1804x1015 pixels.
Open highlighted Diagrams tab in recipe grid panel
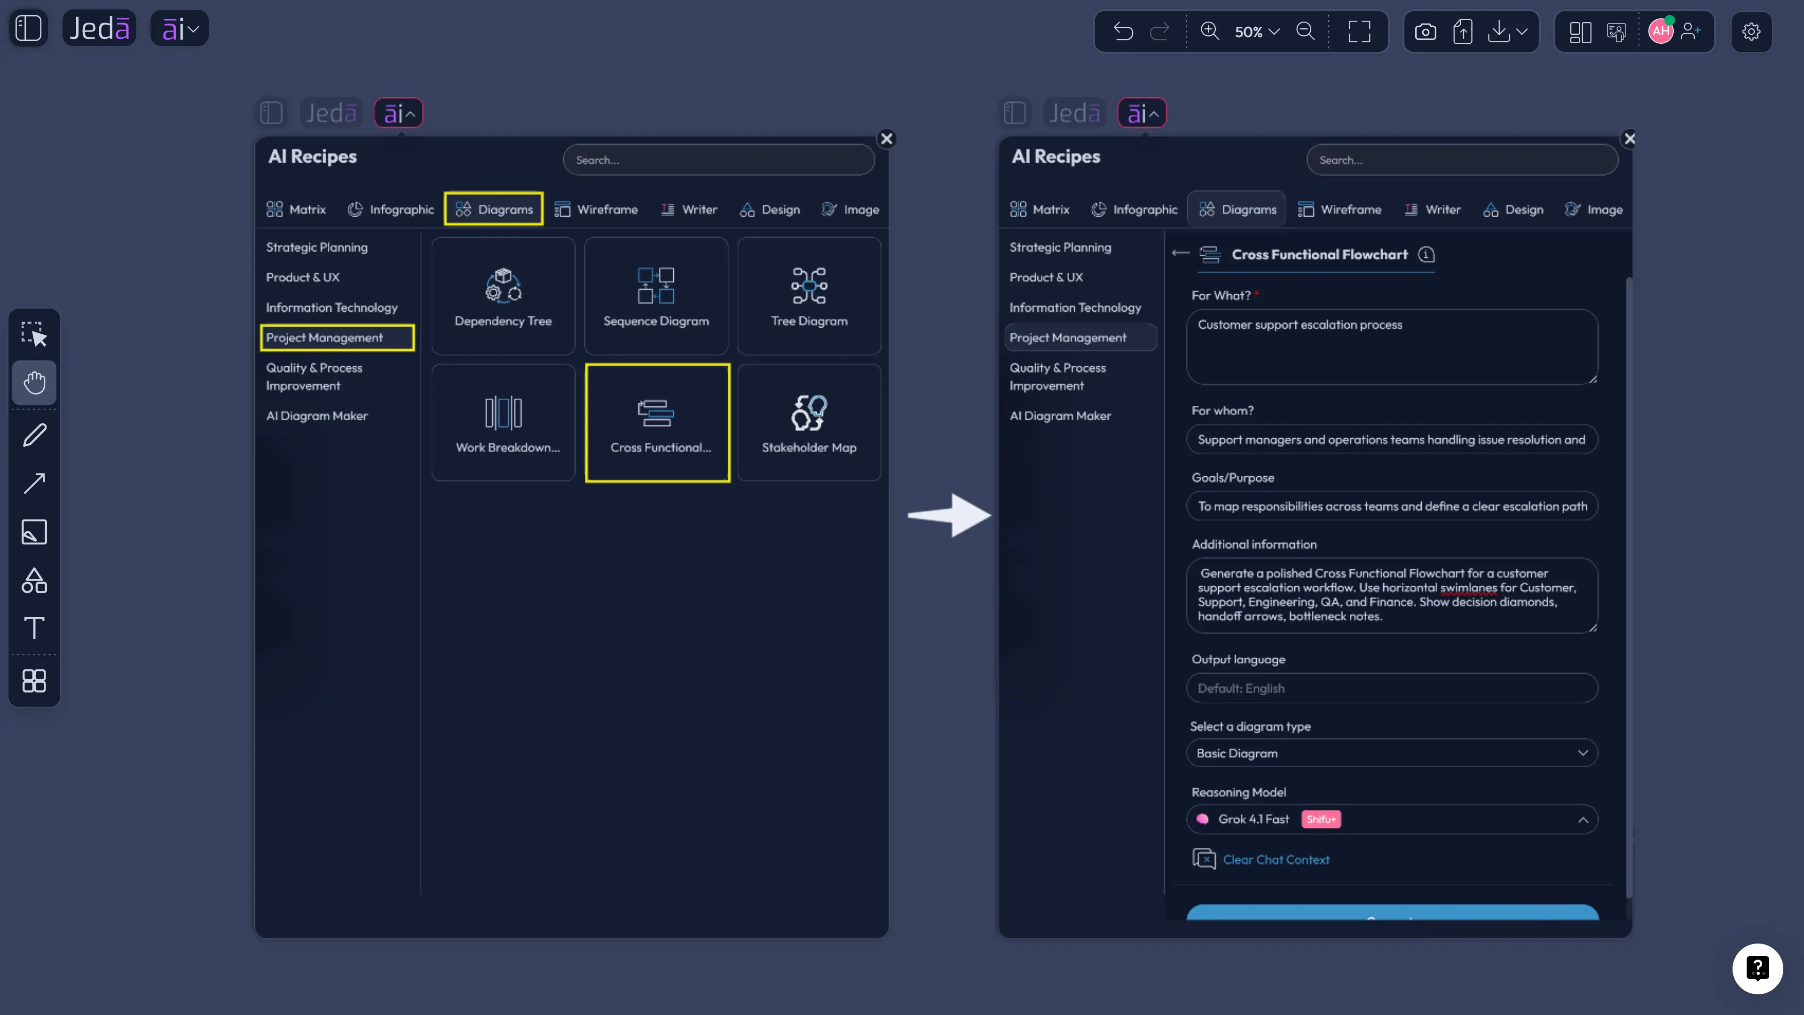click(x=494, y=210)
